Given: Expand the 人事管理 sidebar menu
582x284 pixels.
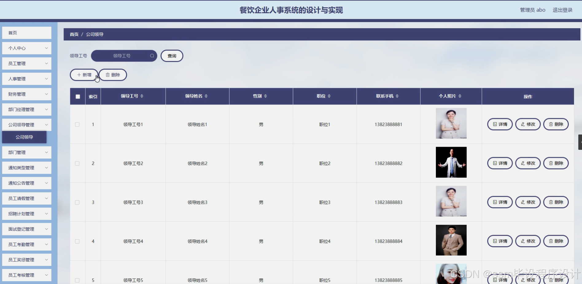Looking at the screenshot, I should 27,79.
